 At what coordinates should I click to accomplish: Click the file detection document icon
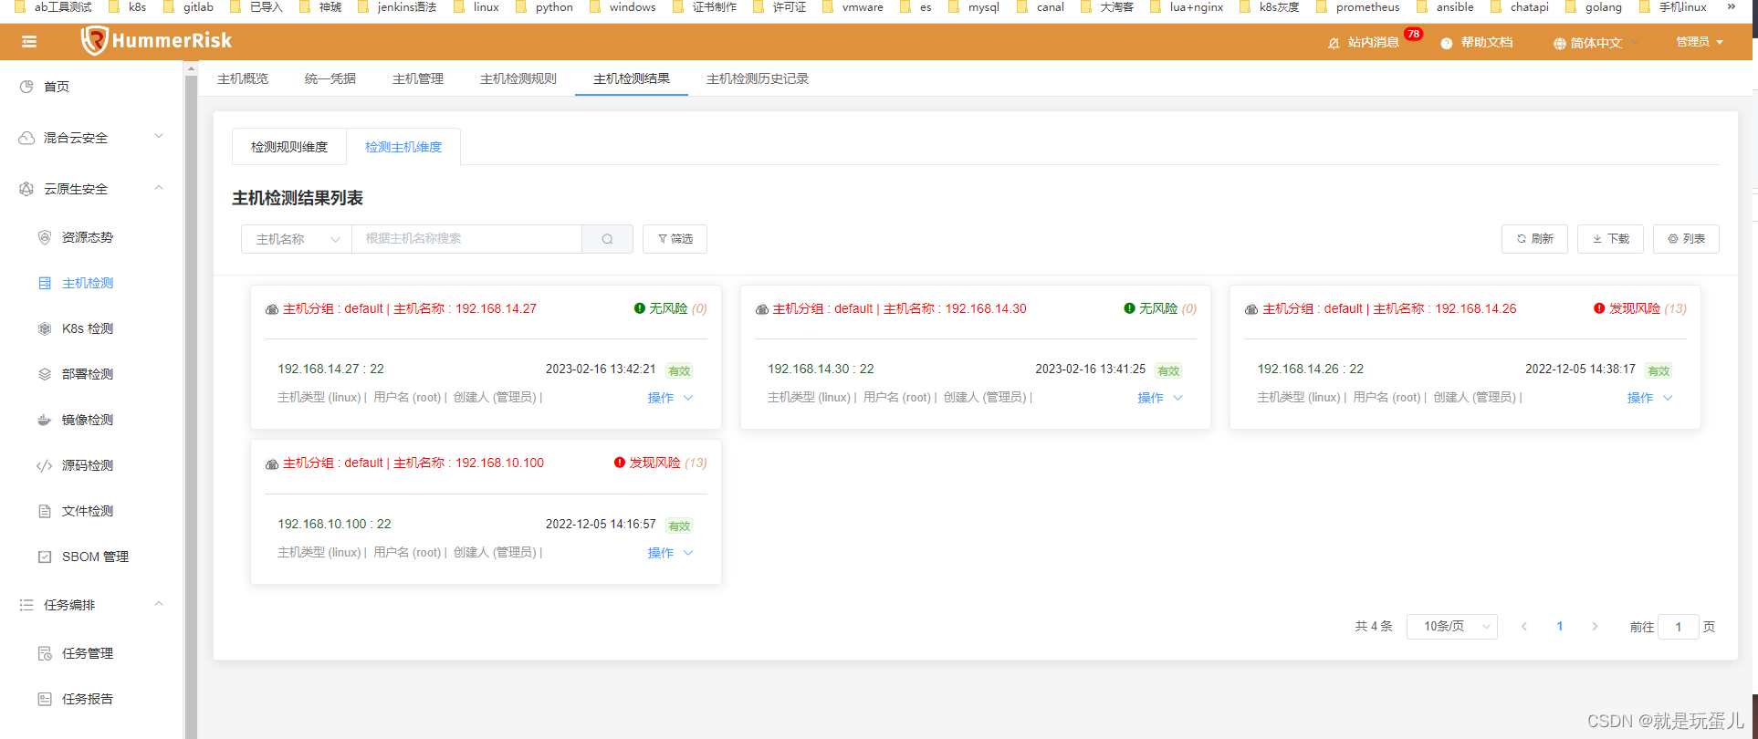coord(45,511)
